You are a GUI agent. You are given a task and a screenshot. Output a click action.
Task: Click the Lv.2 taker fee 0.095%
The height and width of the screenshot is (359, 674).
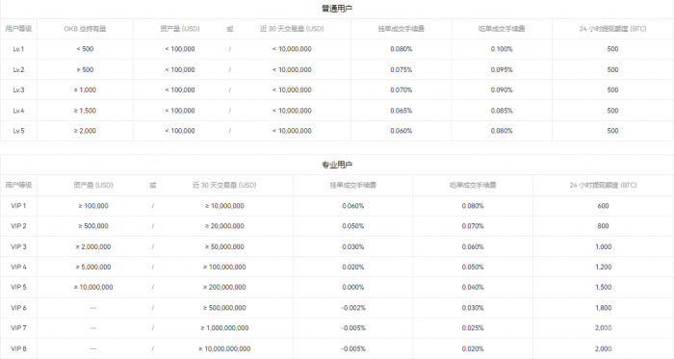tap(502, 70)
